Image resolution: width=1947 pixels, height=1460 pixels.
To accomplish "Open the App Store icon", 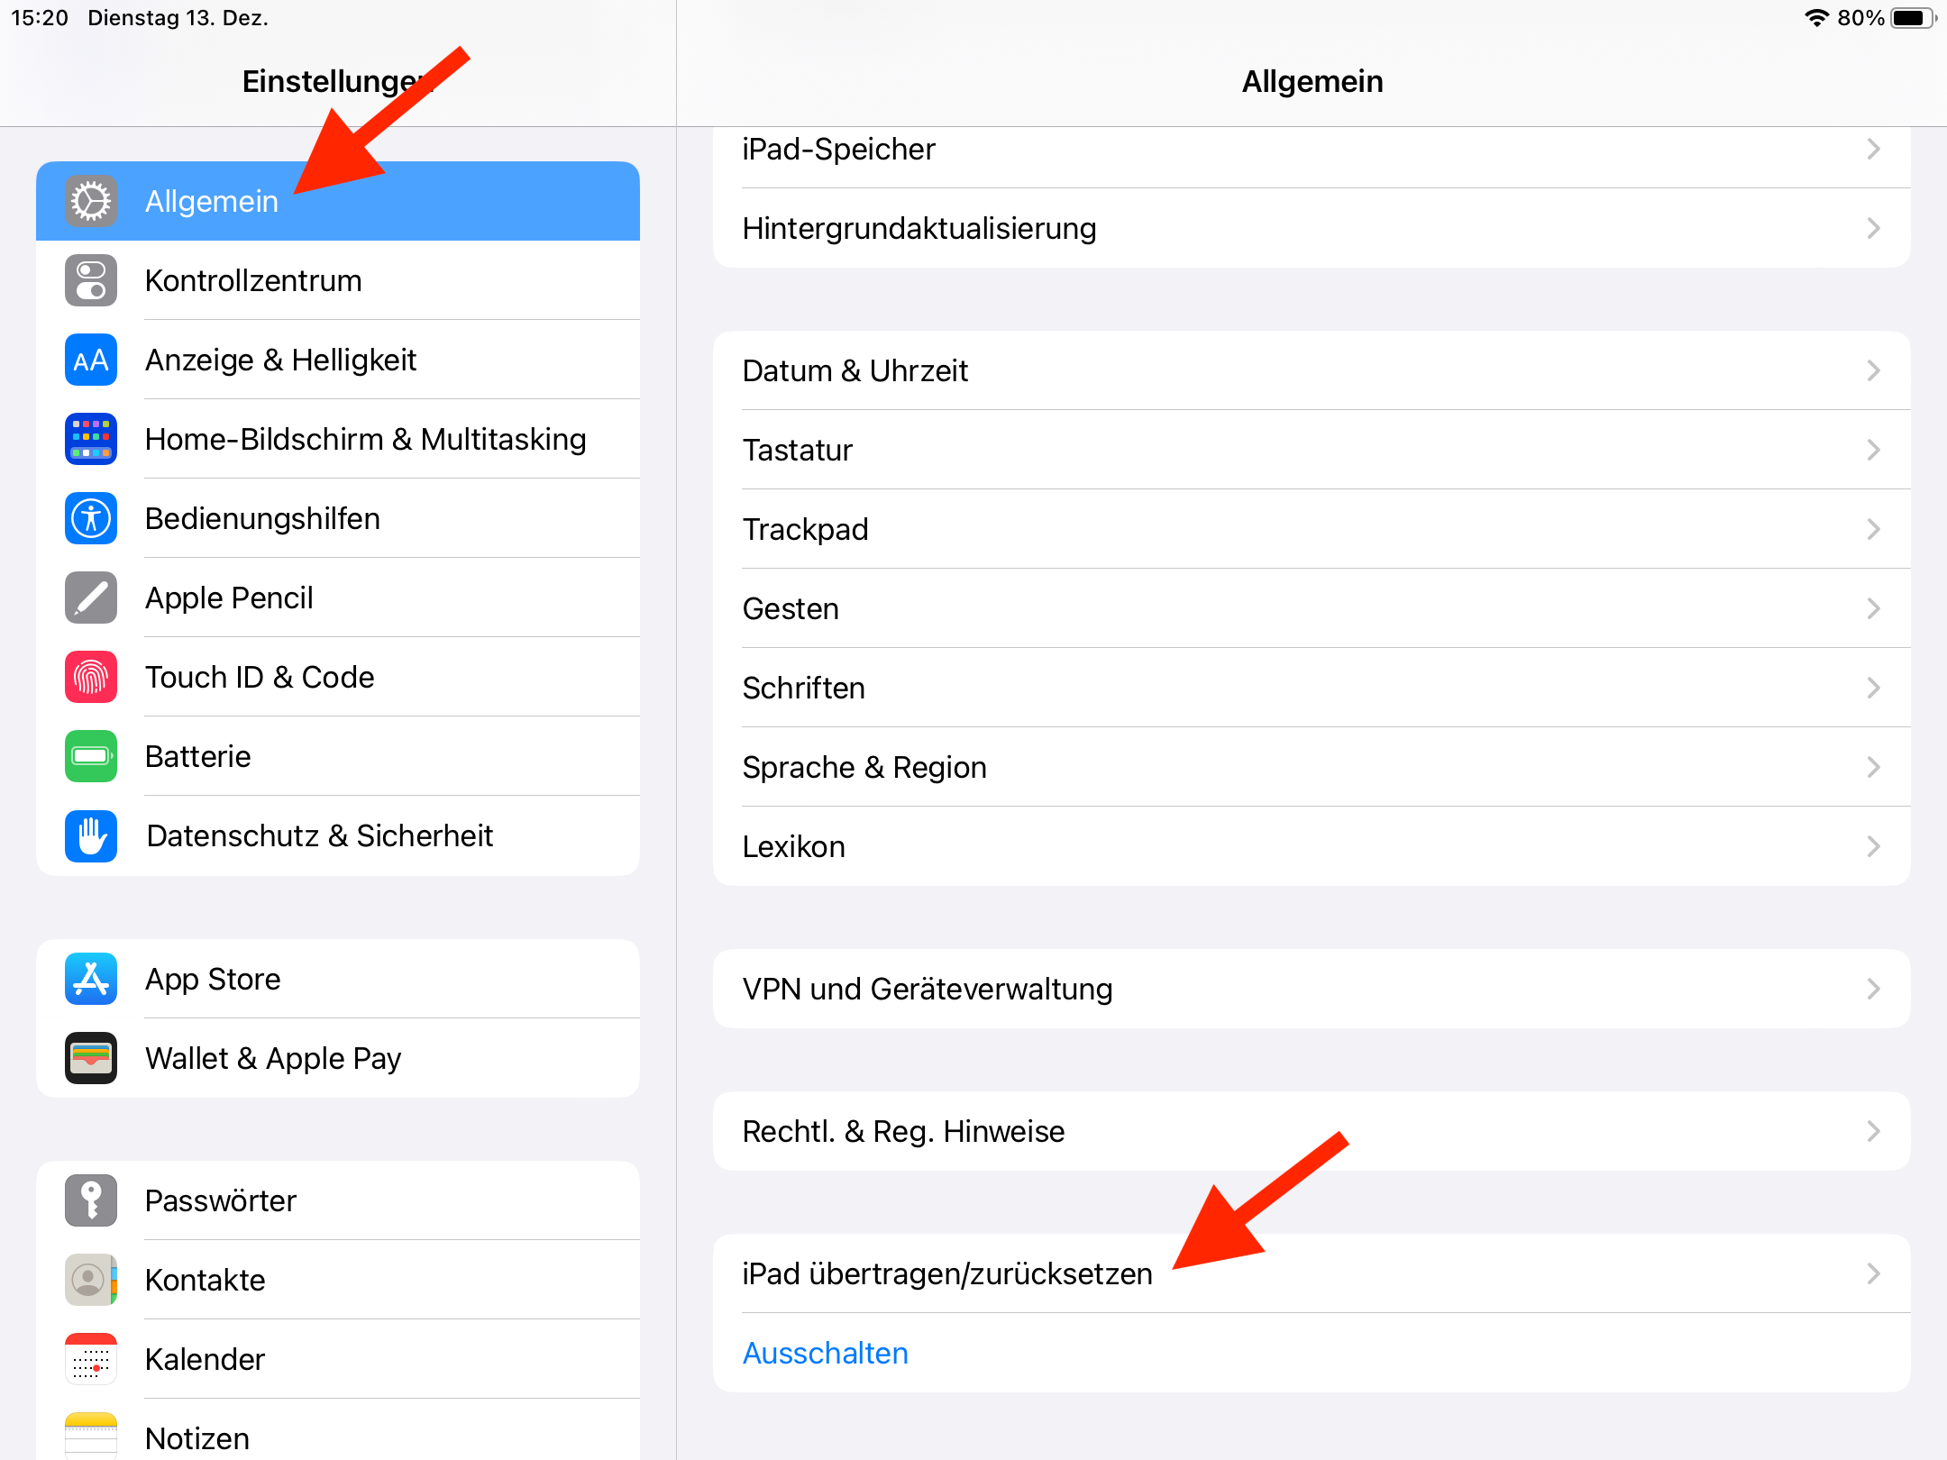I will [91, 979].
